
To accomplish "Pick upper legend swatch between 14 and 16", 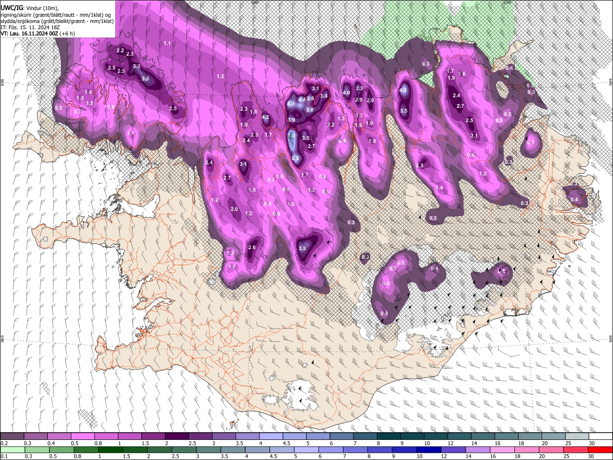I will tap(482, 437).
